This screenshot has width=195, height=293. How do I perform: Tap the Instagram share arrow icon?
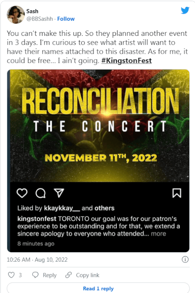(59, 193)
